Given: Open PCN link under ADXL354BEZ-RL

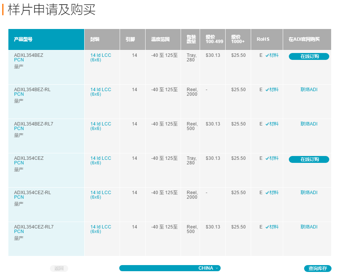Looking at the screenshot, I should click(19, 94).
